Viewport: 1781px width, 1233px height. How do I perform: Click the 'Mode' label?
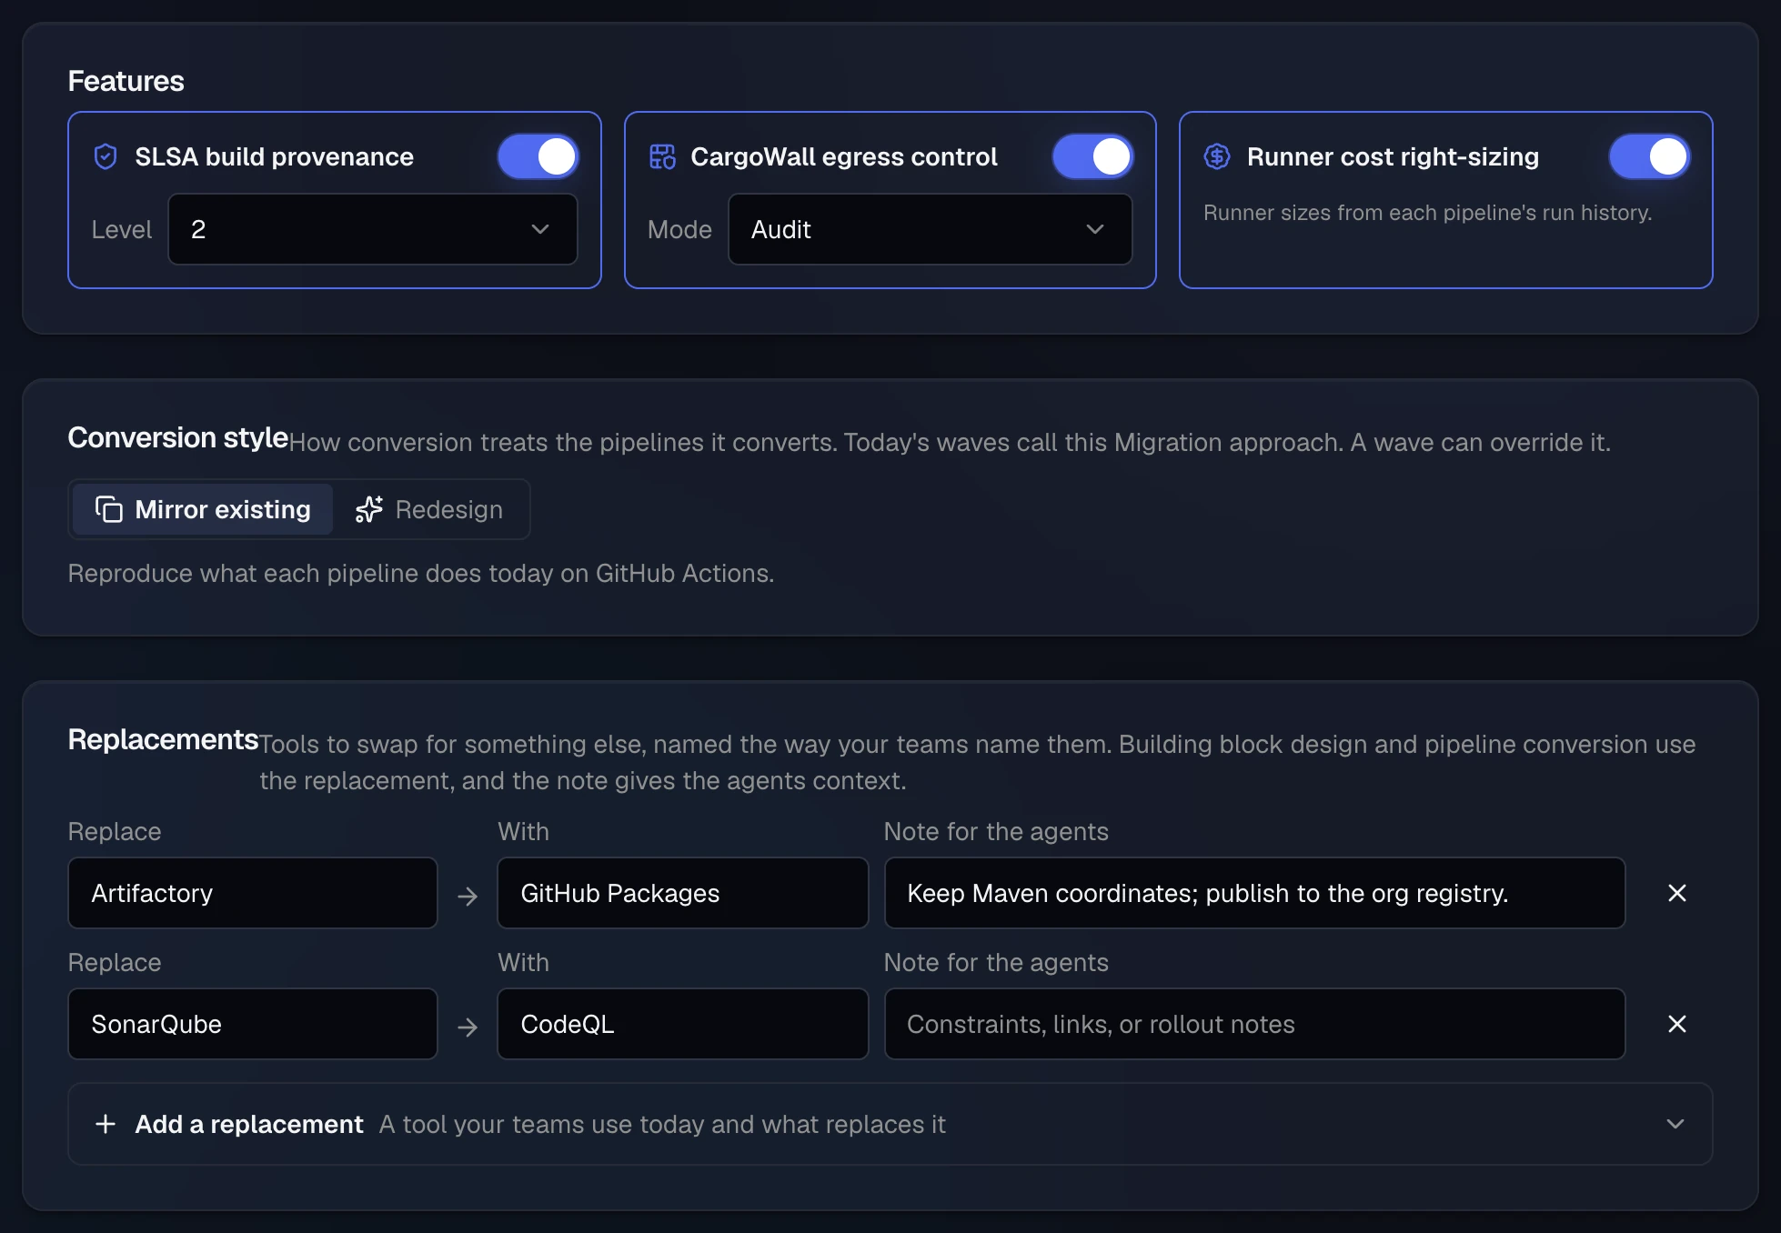[x=679, y=229]
